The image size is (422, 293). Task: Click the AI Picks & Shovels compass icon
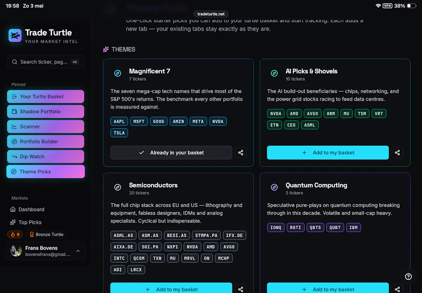click(x=274, y=73)
